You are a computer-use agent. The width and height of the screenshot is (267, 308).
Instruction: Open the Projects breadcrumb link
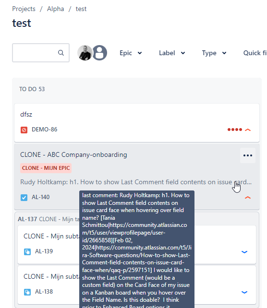[x=24, y=9]
